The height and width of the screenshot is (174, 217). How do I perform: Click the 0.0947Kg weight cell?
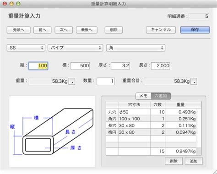pos(181,132)
